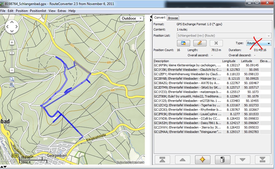The image size is (275, 169).
Task: Click the downward divider arrow at the bottom-left corner
Action: 5,167
